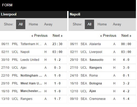
Task: Open Liverpool's Leeds United 1-2 result
Action: coord(33,60)
